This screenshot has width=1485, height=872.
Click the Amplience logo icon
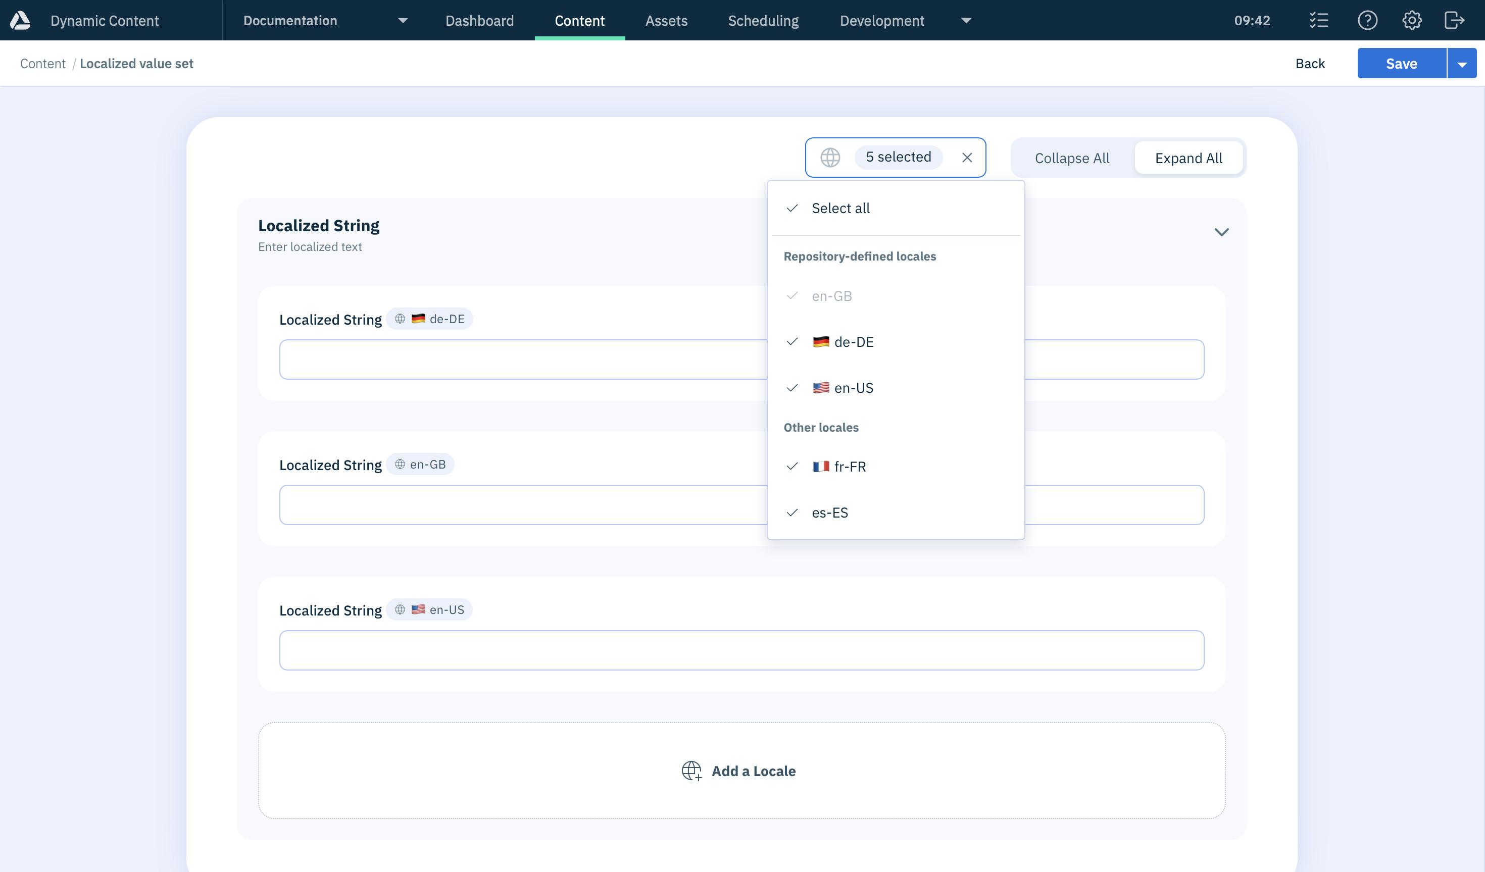(x=20, y=20)
